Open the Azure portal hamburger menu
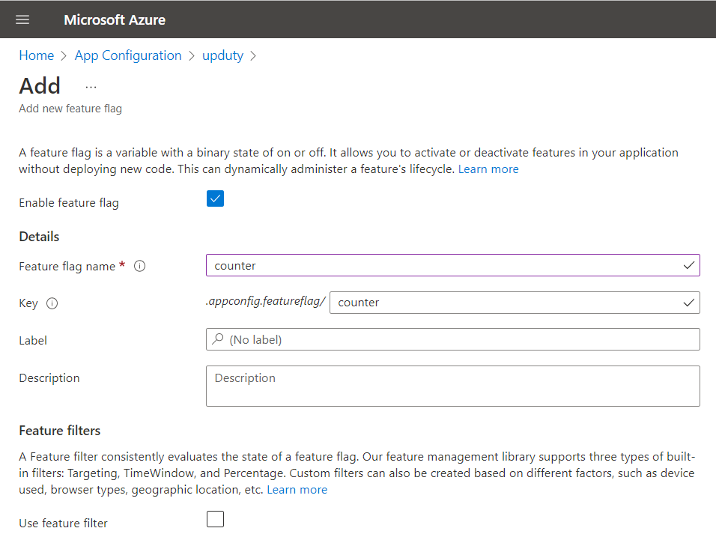This screenshot has height=552, width=716. point(22,19)
